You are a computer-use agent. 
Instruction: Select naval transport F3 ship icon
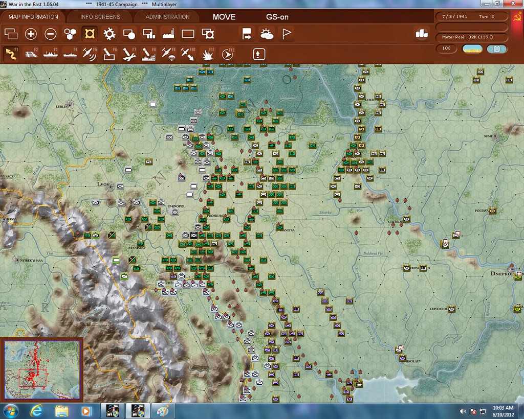tap(51, 54)
